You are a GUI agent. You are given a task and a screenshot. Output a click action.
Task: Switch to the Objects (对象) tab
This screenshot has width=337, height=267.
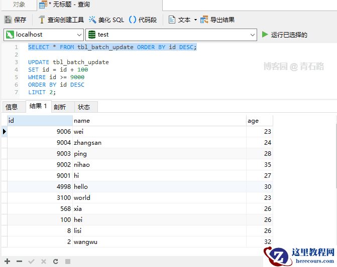19,5
